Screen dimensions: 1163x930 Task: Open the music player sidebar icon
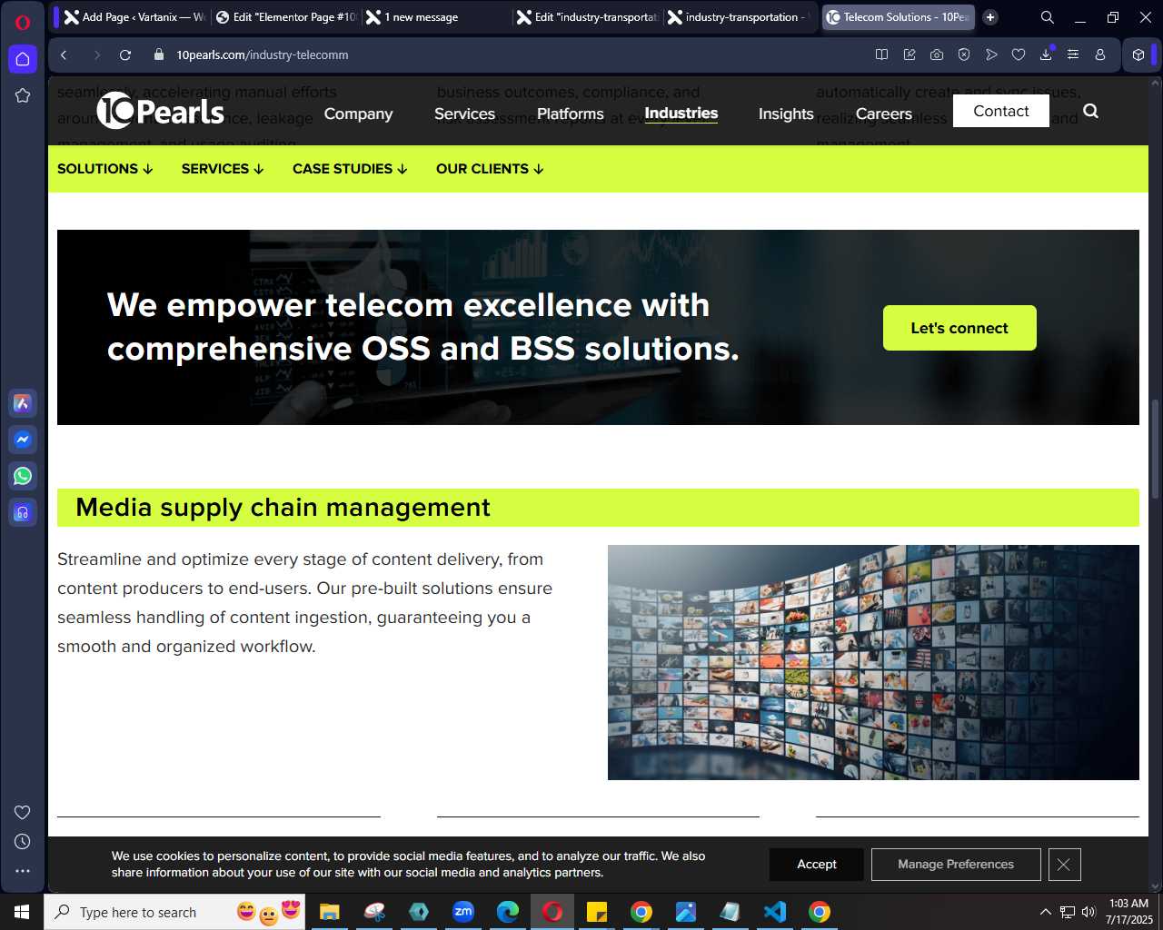pos(23,512)
